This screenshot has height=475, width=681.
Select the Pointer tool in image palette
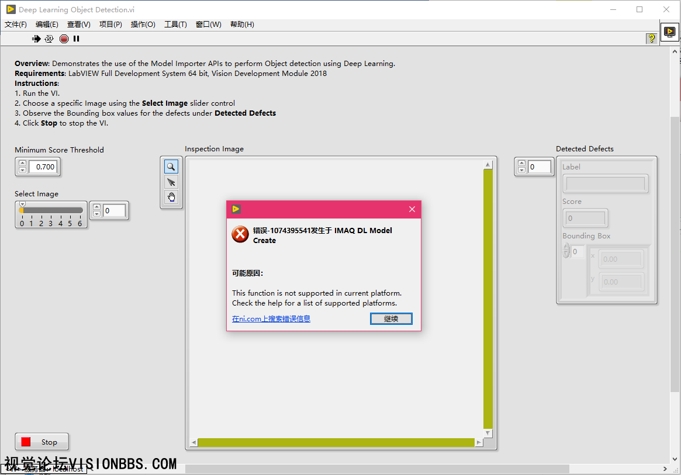tap(171, 182)
